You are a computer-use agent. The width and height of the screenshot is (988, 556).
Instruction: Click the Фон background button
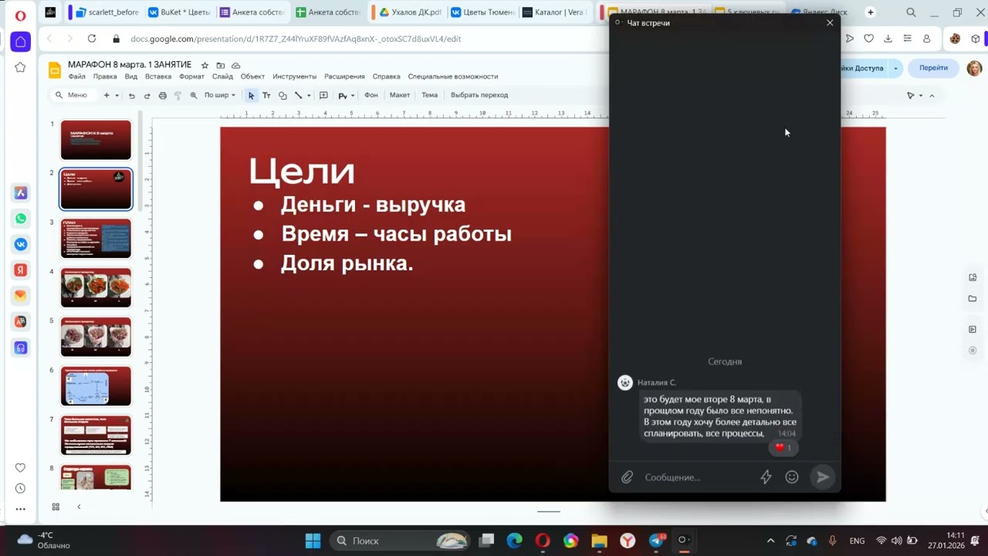click(x=371, y=96)
